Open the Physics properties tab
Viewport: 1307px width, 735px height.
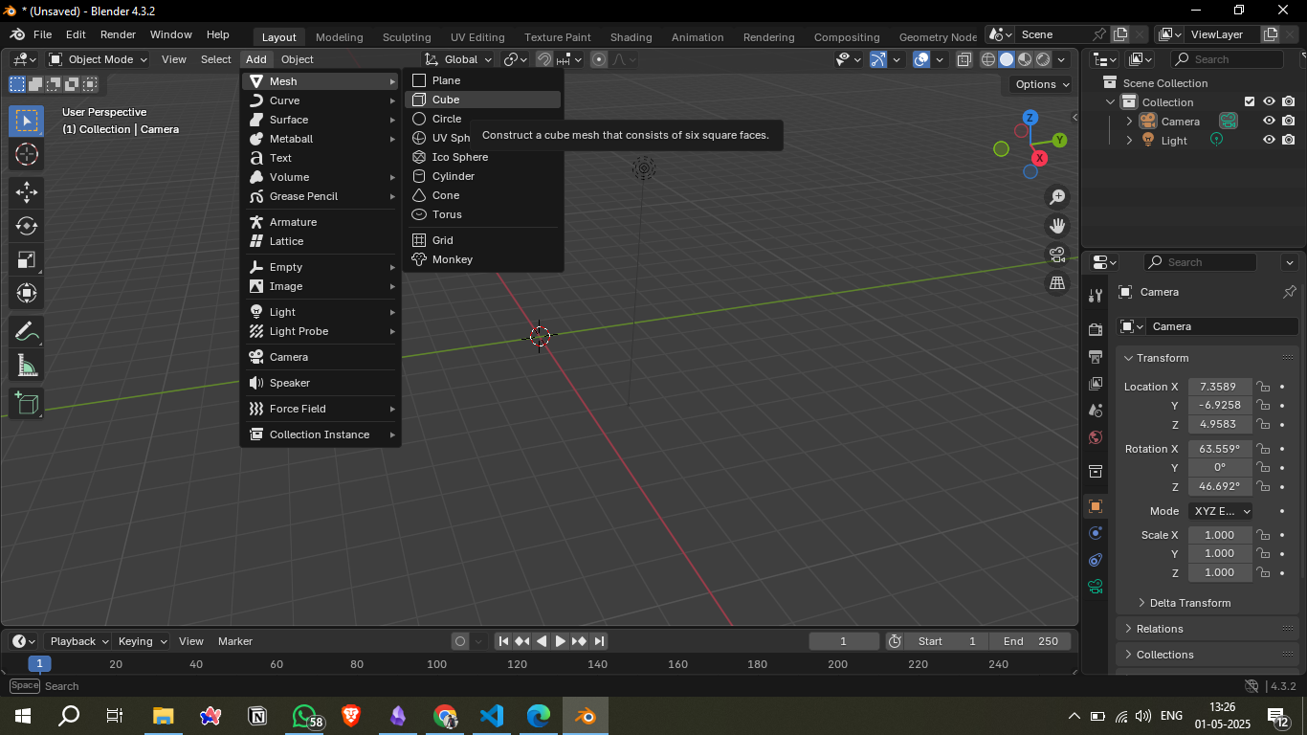tap(1096, 532)
